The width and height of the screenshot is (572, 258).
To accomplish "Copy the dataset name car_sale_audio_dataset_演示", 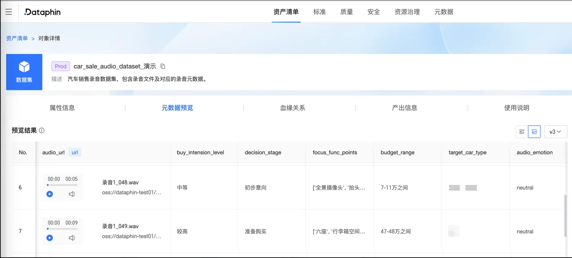I will (x=163, y=66).
